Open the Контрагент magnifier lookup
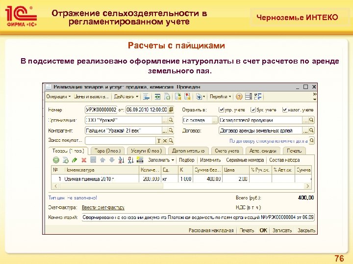 171,130
